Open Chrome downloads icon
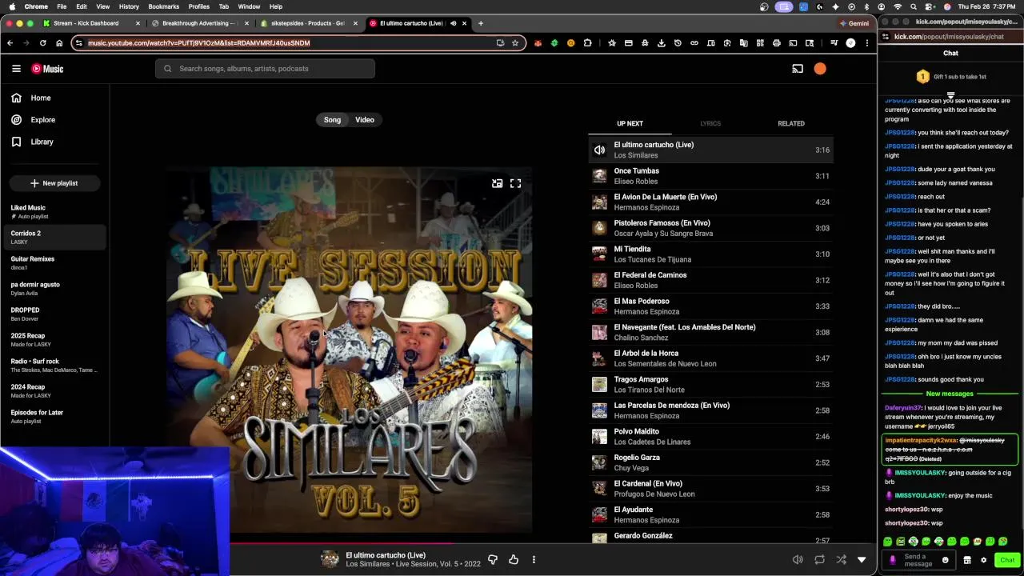Image resolution: width=1024 pixels, height=576 pixels. pyautogui.click(x=662, y=43)
